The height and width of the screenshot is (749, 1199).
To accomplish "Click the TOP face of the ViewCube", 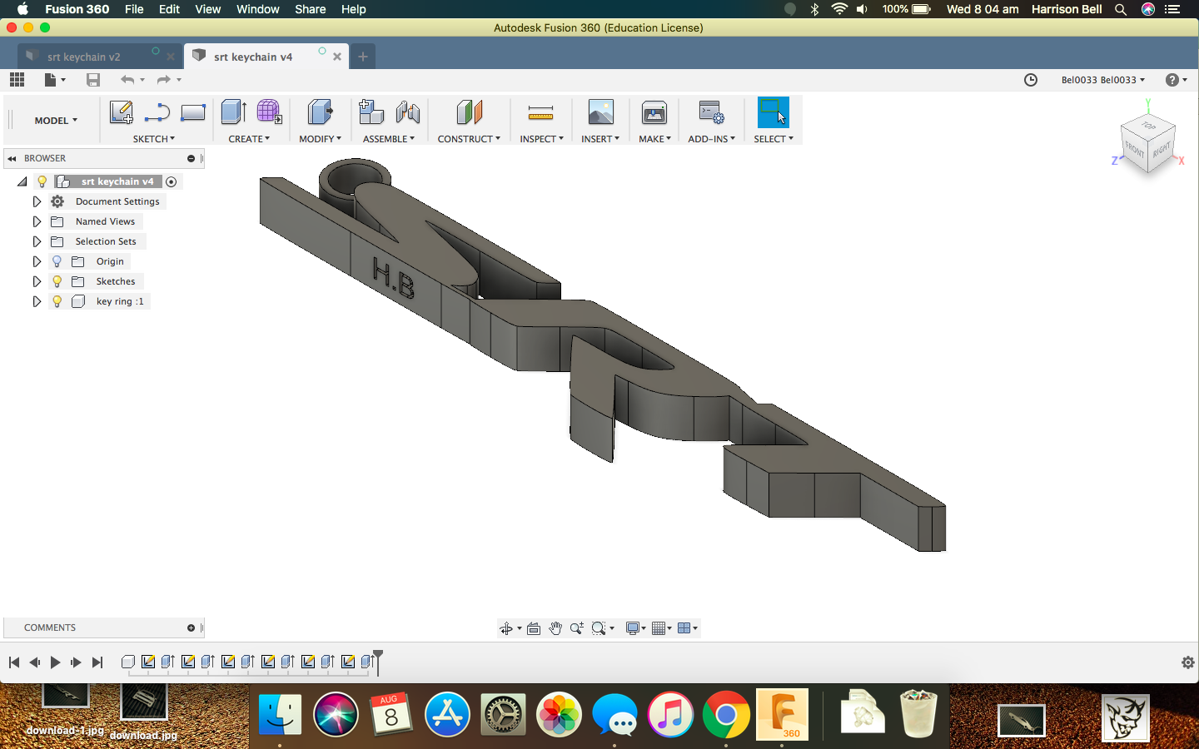I will (1149, 126).
